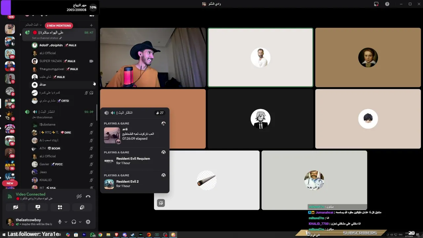423x238 pixels.
Task: Select the cowboy hat webcam video tile
Action: coord(153,58)
